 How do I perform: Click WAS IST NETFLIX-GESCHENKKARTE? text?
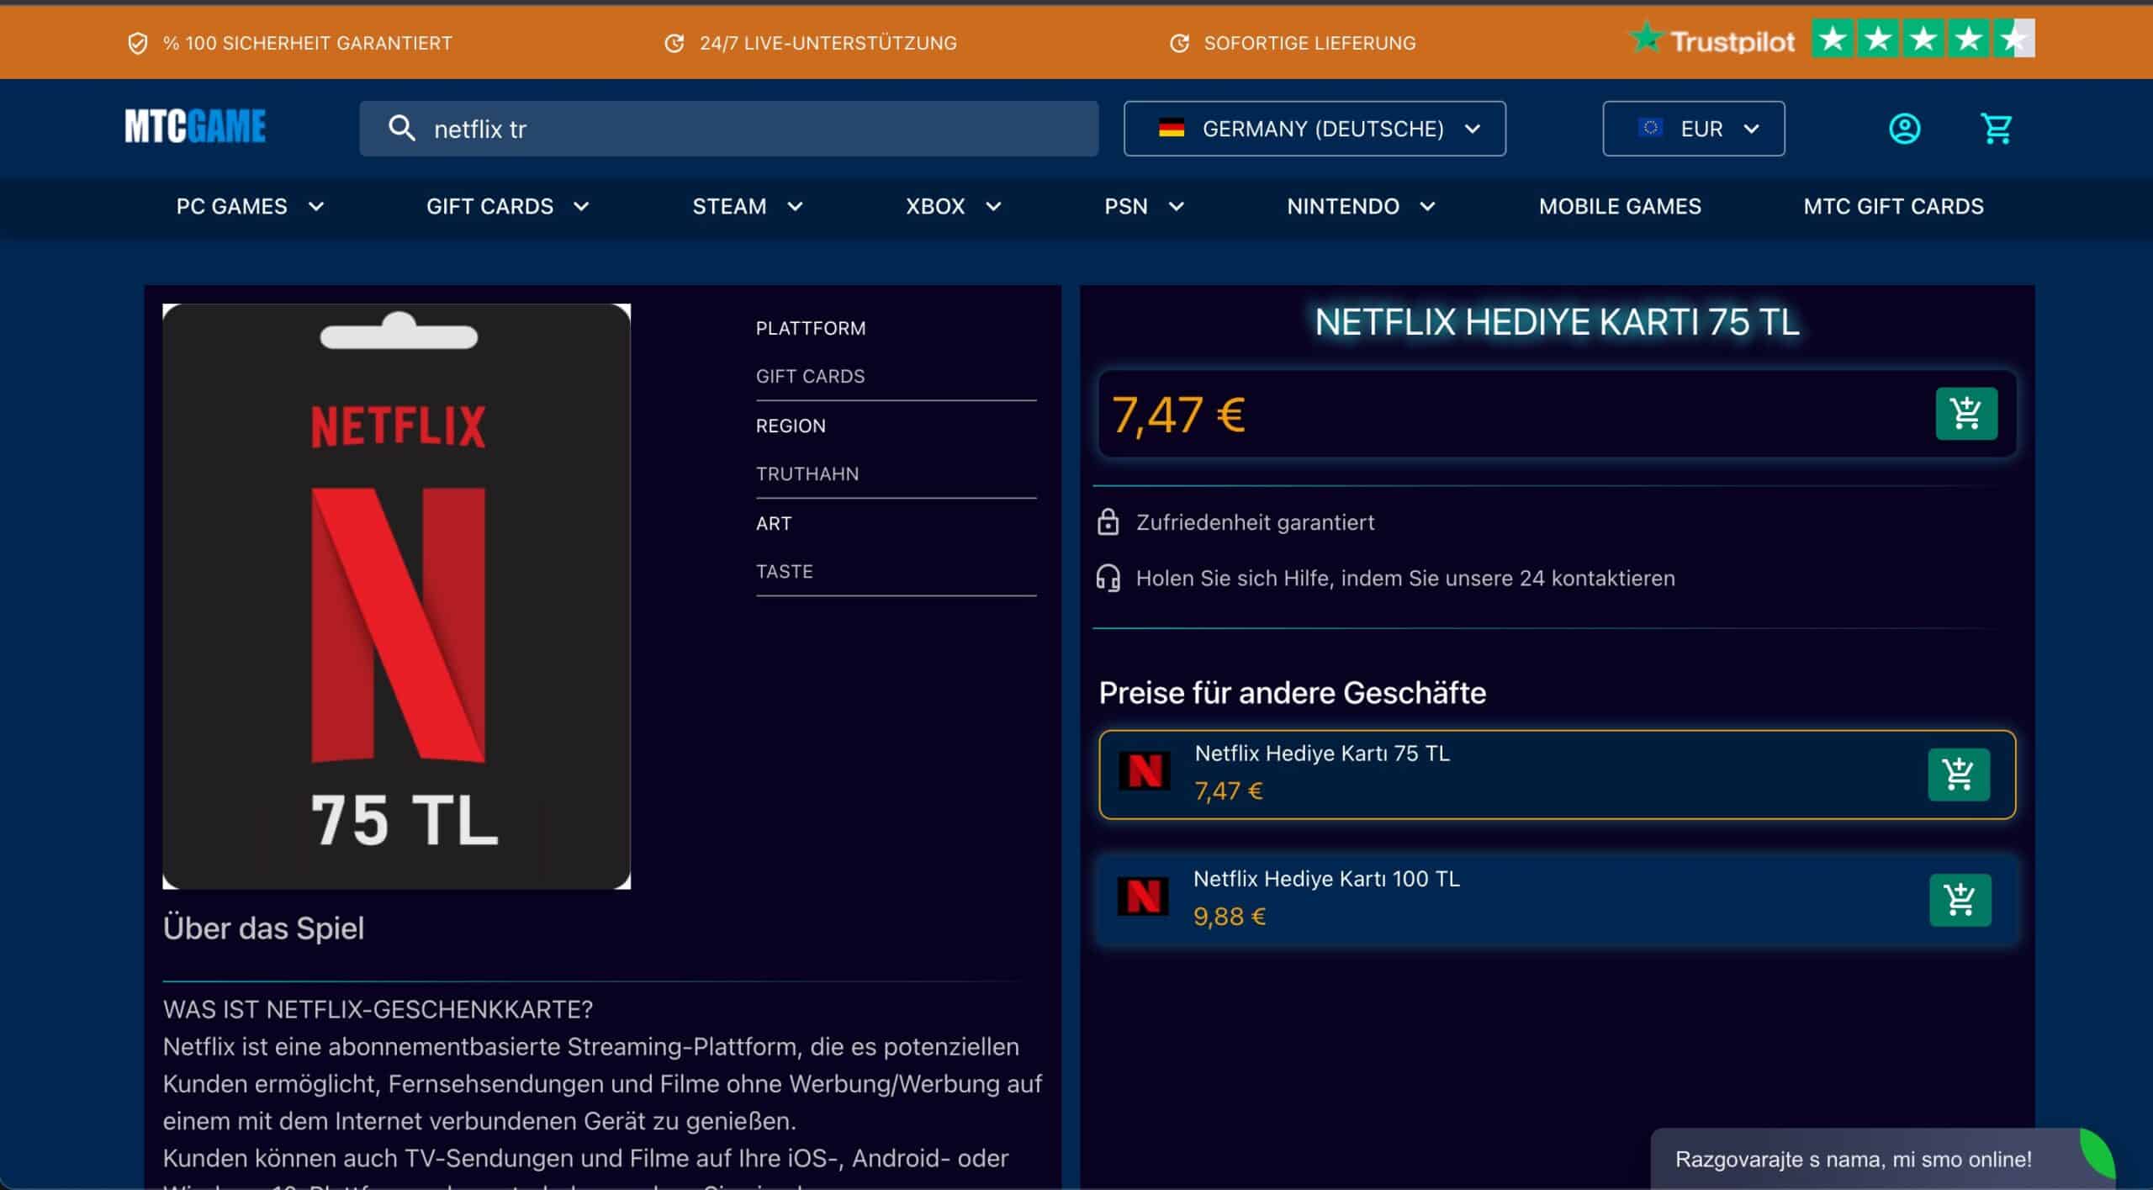point(378,1009)
